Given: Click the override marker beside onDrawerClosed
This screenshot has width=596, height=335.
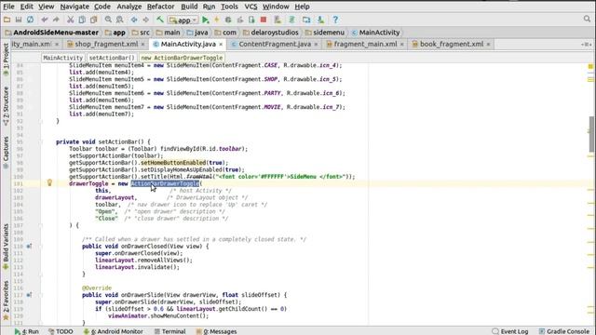Looking at the screenshot, I should click(29, 246).
